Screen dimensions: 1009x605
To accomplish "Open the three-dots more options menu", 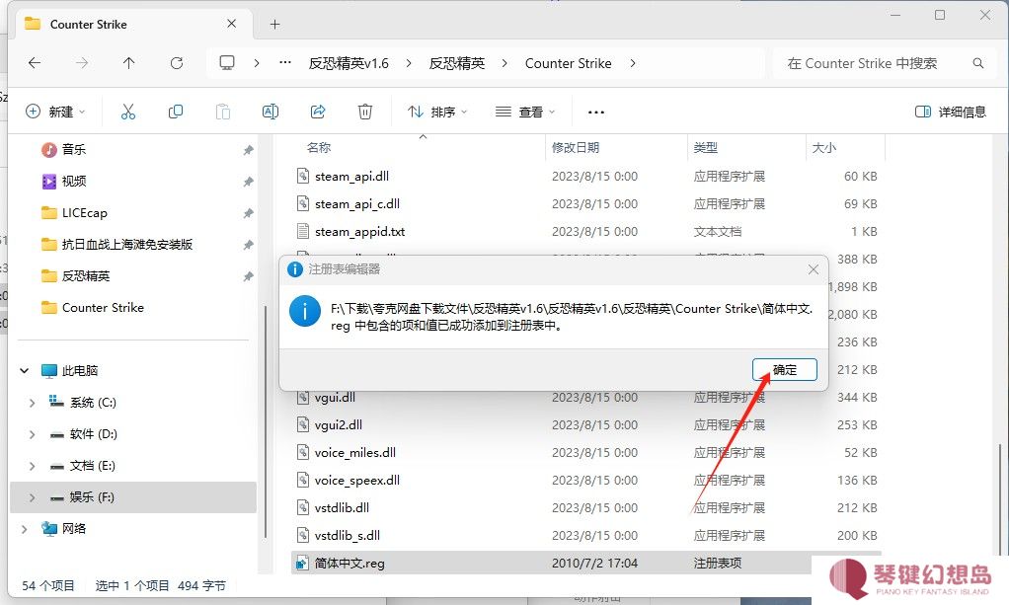I will pyautogui.click(x=596, y=113).
